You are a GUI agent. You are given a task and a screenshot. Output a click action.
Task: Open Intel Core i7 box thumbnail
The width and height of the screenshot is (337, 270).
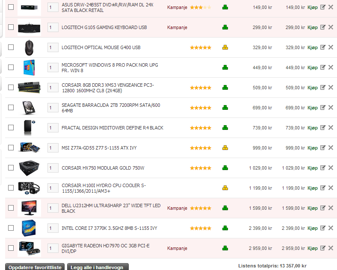point(29,228)
